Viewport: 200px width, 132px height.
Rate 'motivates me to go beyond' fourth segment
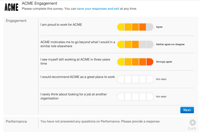142,44
